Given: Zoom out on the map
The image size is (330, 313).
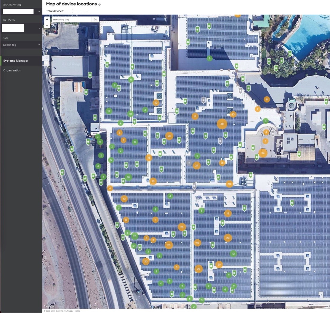Looking at the screenshot, I should coord(47,25).
